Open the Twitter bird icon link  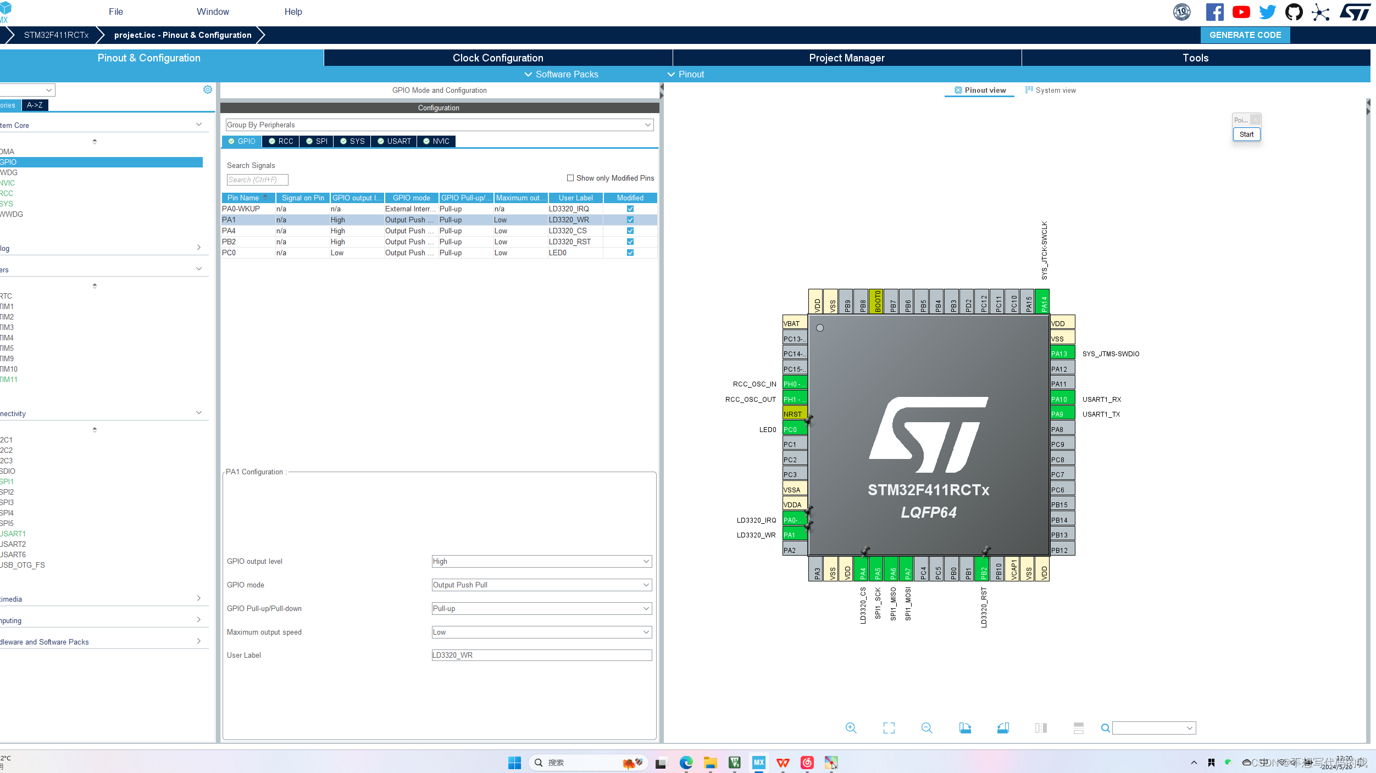point(1268,12)
